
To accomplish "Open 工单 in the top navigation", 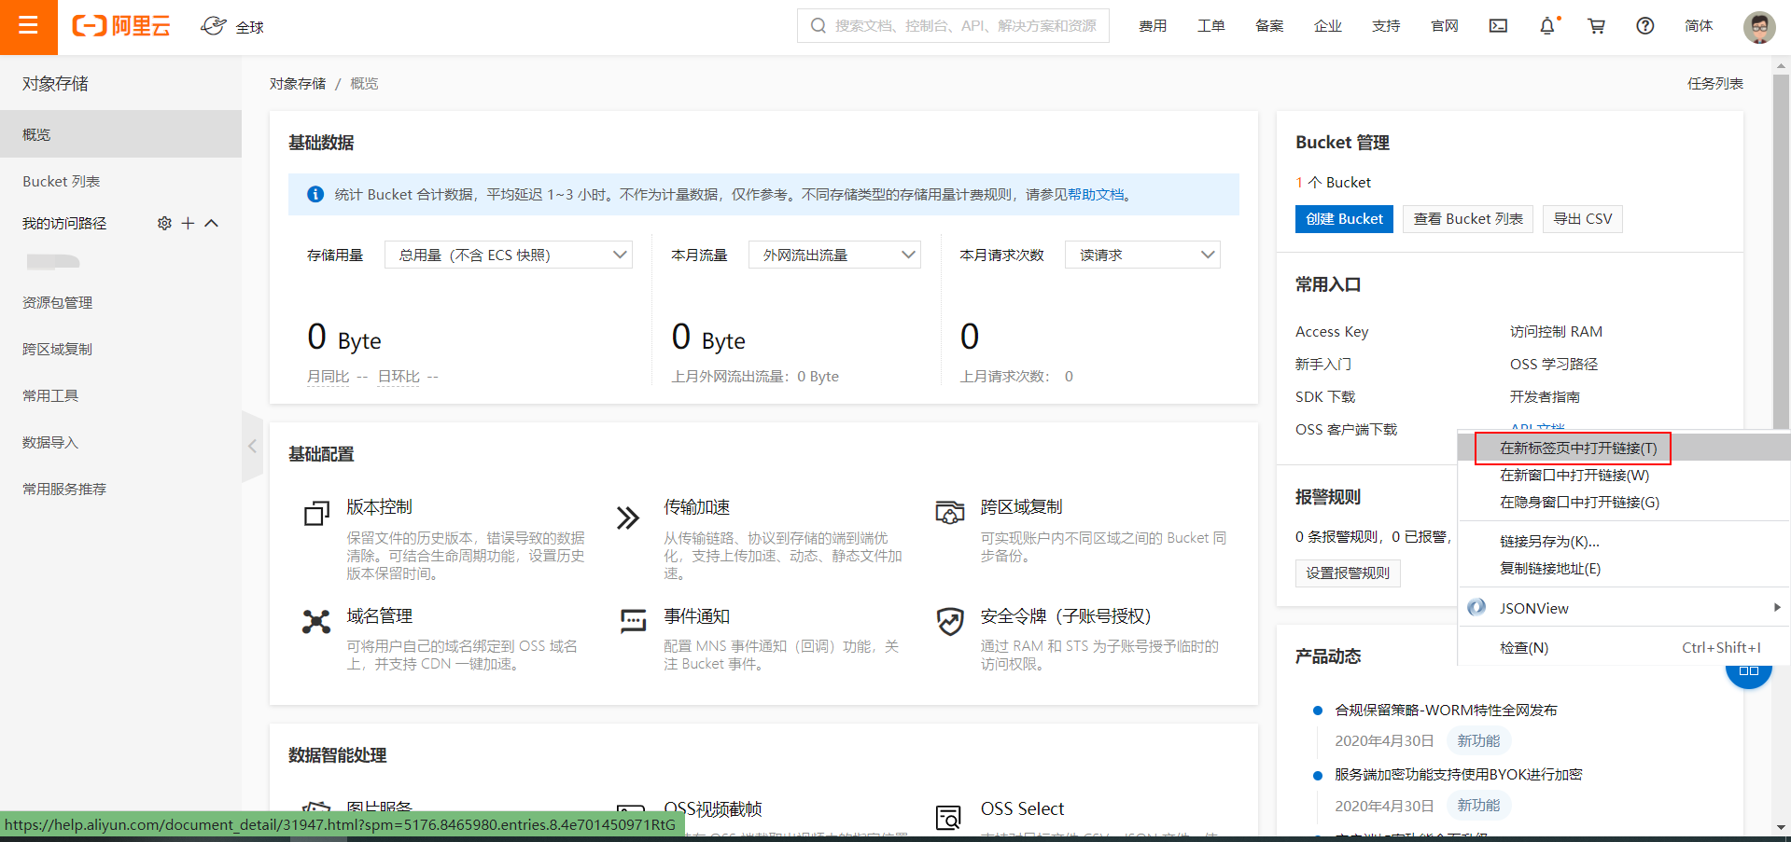I will coord(1211,26).
